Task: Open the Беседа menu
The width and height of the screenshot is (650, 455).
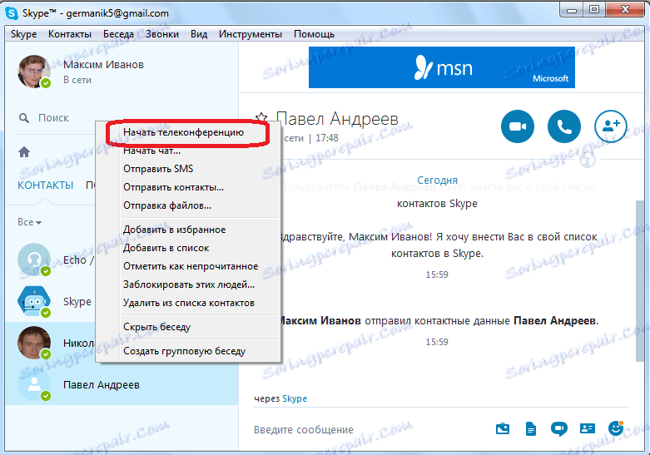Action: 118,34
